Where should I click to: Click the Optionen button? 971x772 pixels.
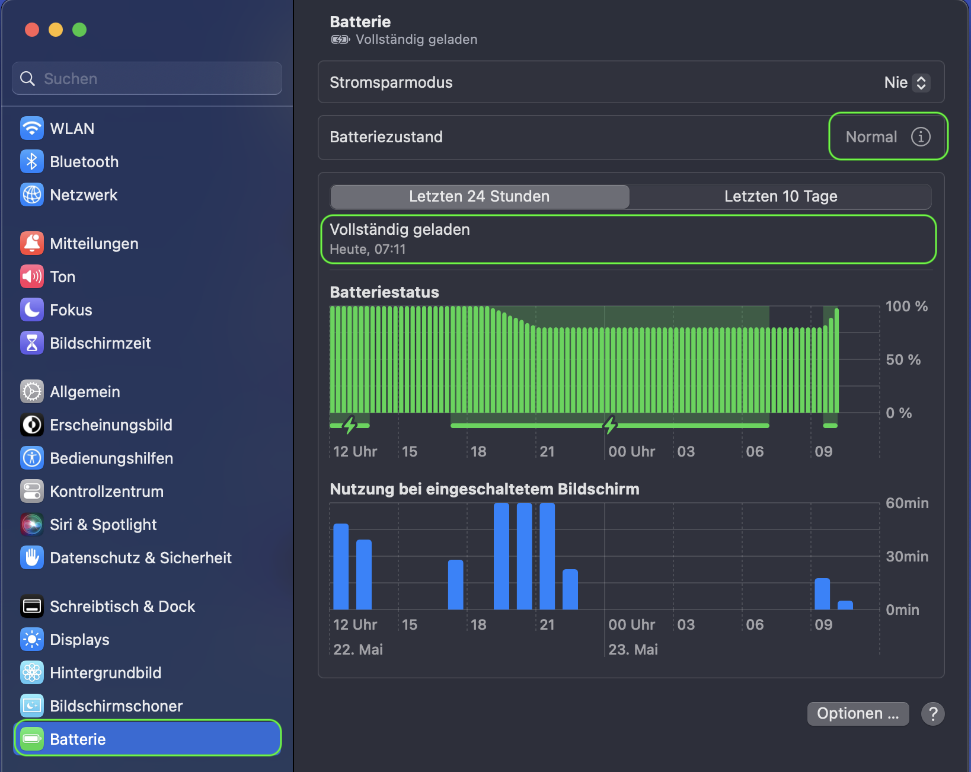[857, 713]
